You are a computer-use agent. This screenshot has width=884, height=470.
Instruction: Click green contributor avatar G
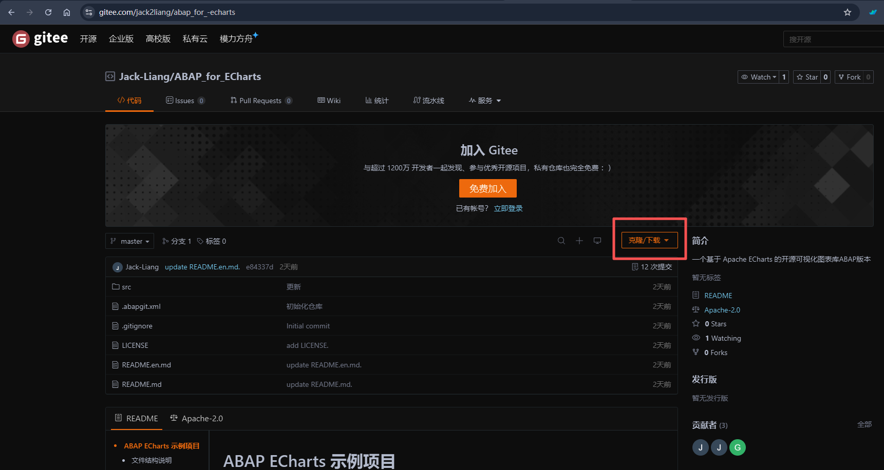[x=738, y=447]
